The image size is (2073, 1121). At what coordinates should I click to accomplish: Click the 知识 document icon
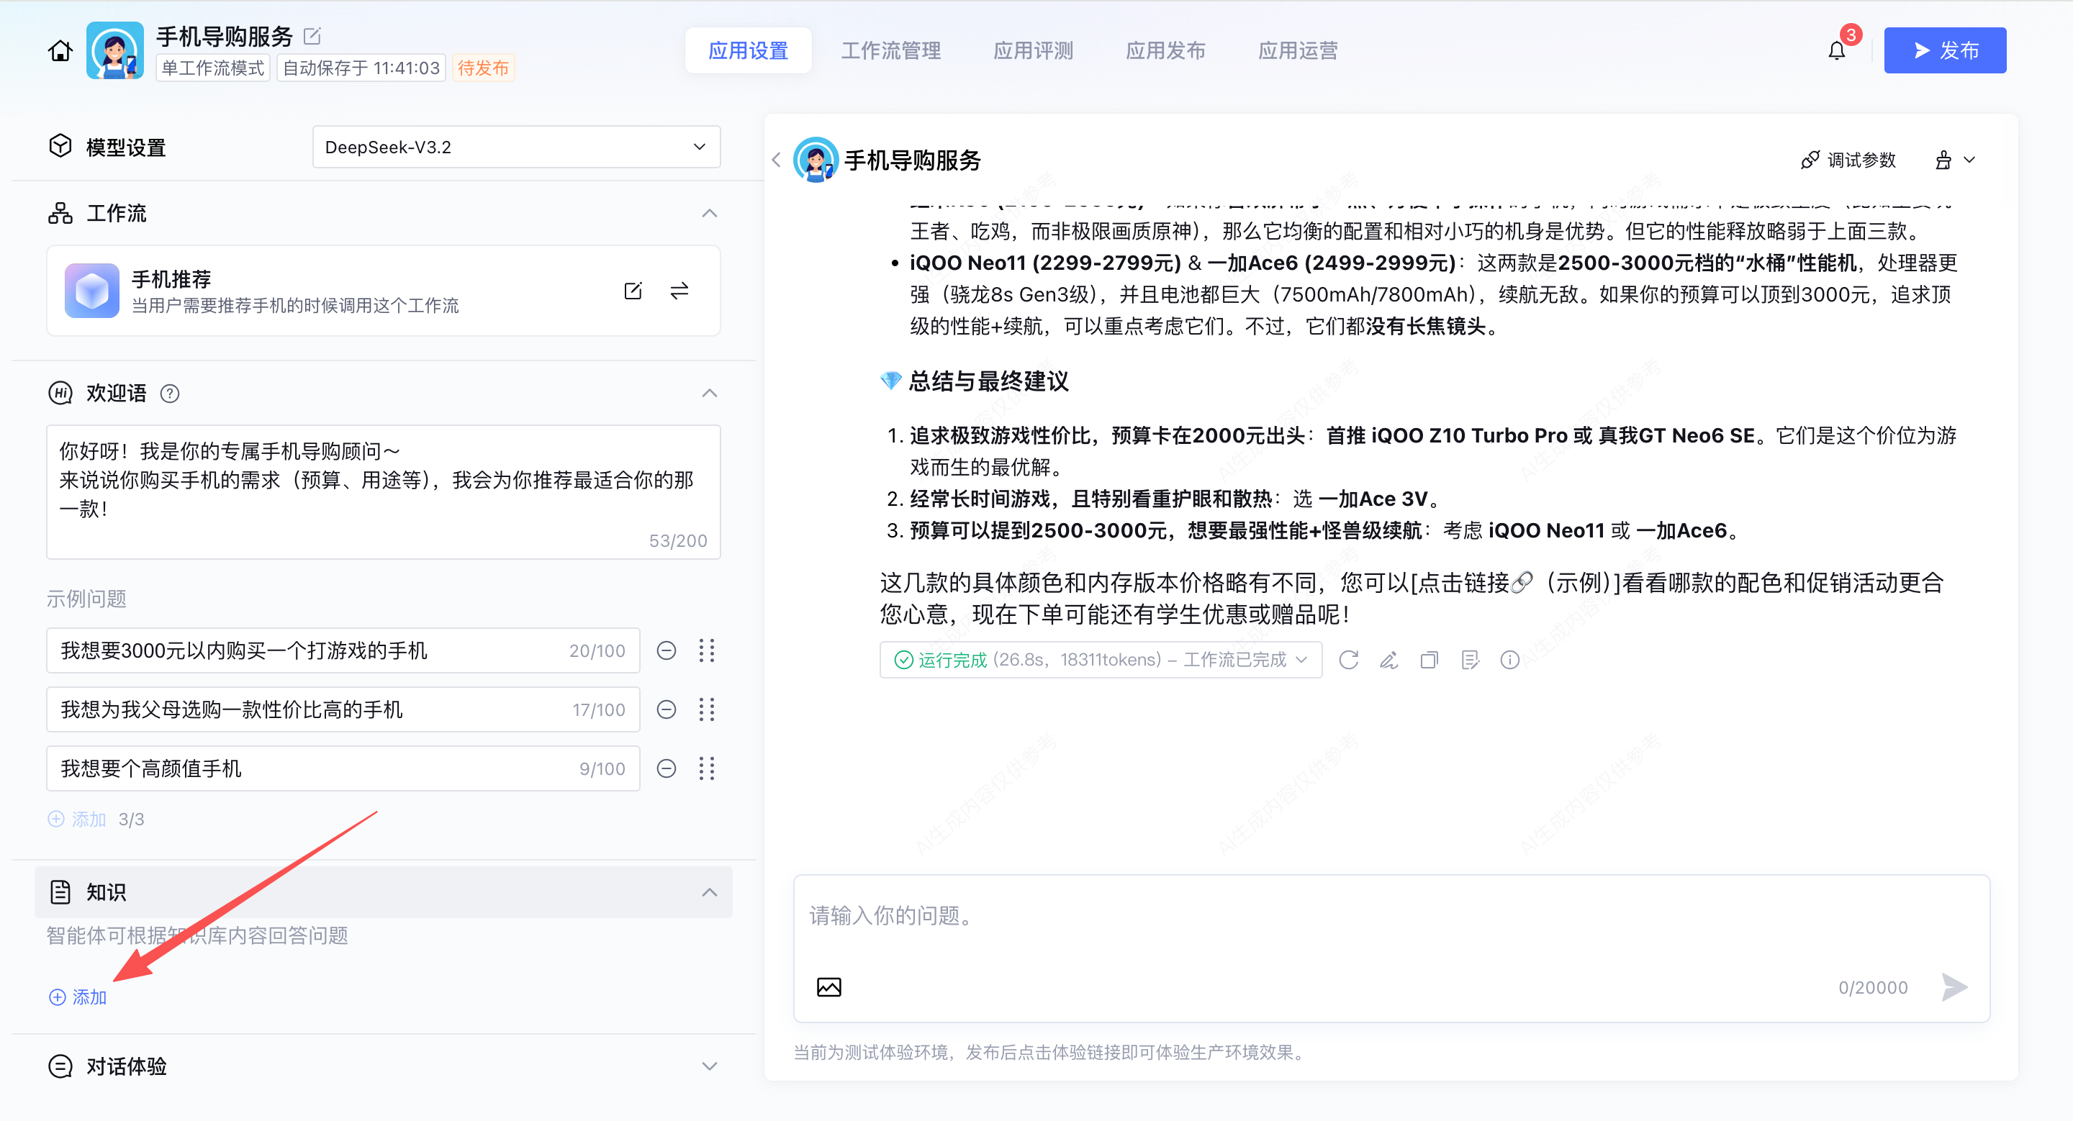click(60, 891)
